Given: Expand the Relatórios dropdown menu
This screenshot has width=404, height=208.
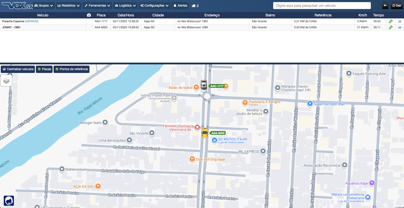Looking at the screenshot, I should click(68, 6).
